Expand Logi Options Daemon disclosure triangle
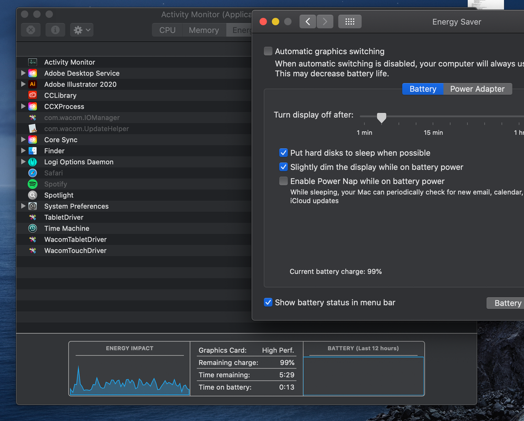The image size is (524, 421). click(x=23, y=162)
